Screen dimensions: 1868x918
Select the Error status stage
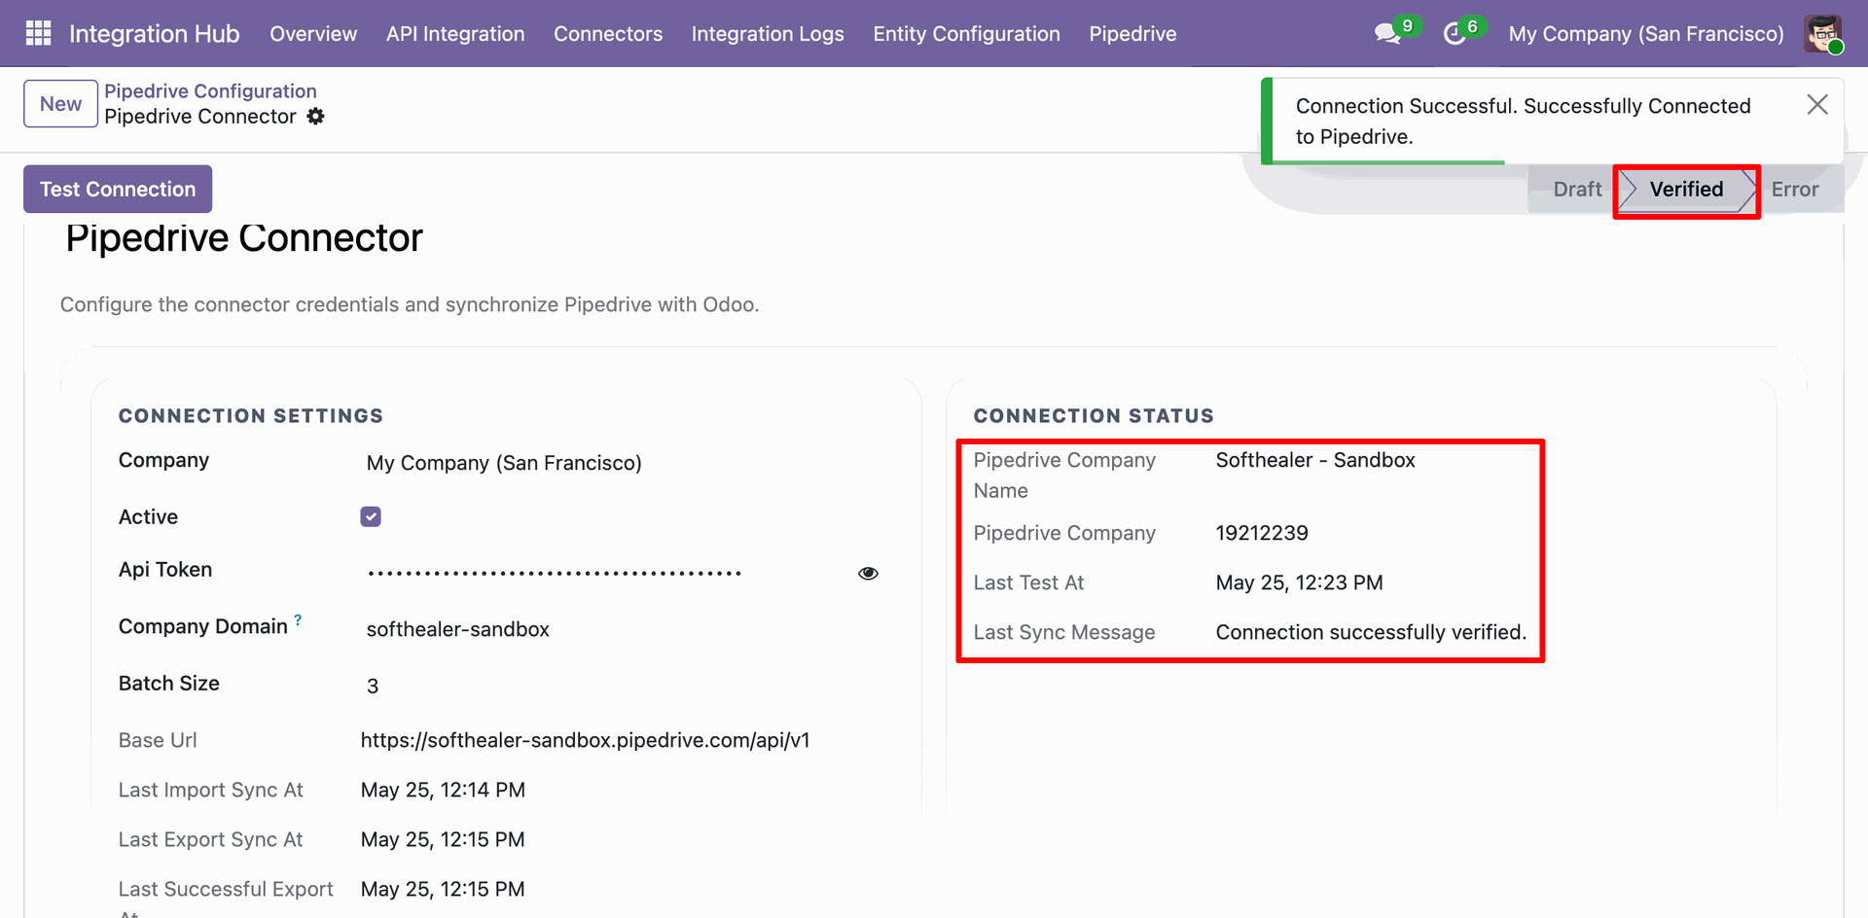1795,189
